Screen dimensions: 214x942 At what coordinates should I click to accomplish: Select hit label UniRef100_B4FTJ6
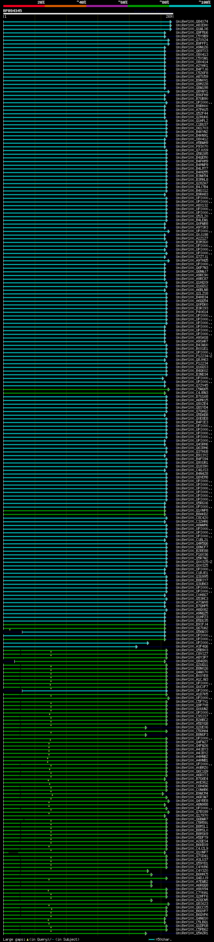(192, 70)
